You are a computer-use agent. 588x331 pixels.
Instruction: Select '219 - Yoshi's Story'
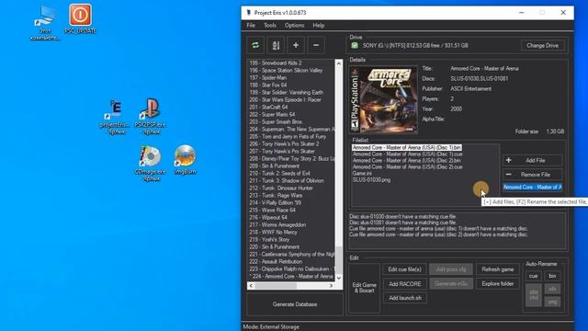[269, 239]
